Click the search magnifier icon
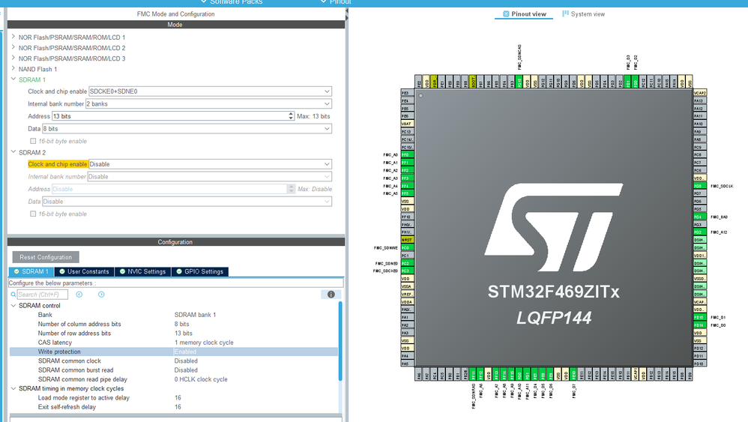 pyautogui.click(x=13, y=295)
